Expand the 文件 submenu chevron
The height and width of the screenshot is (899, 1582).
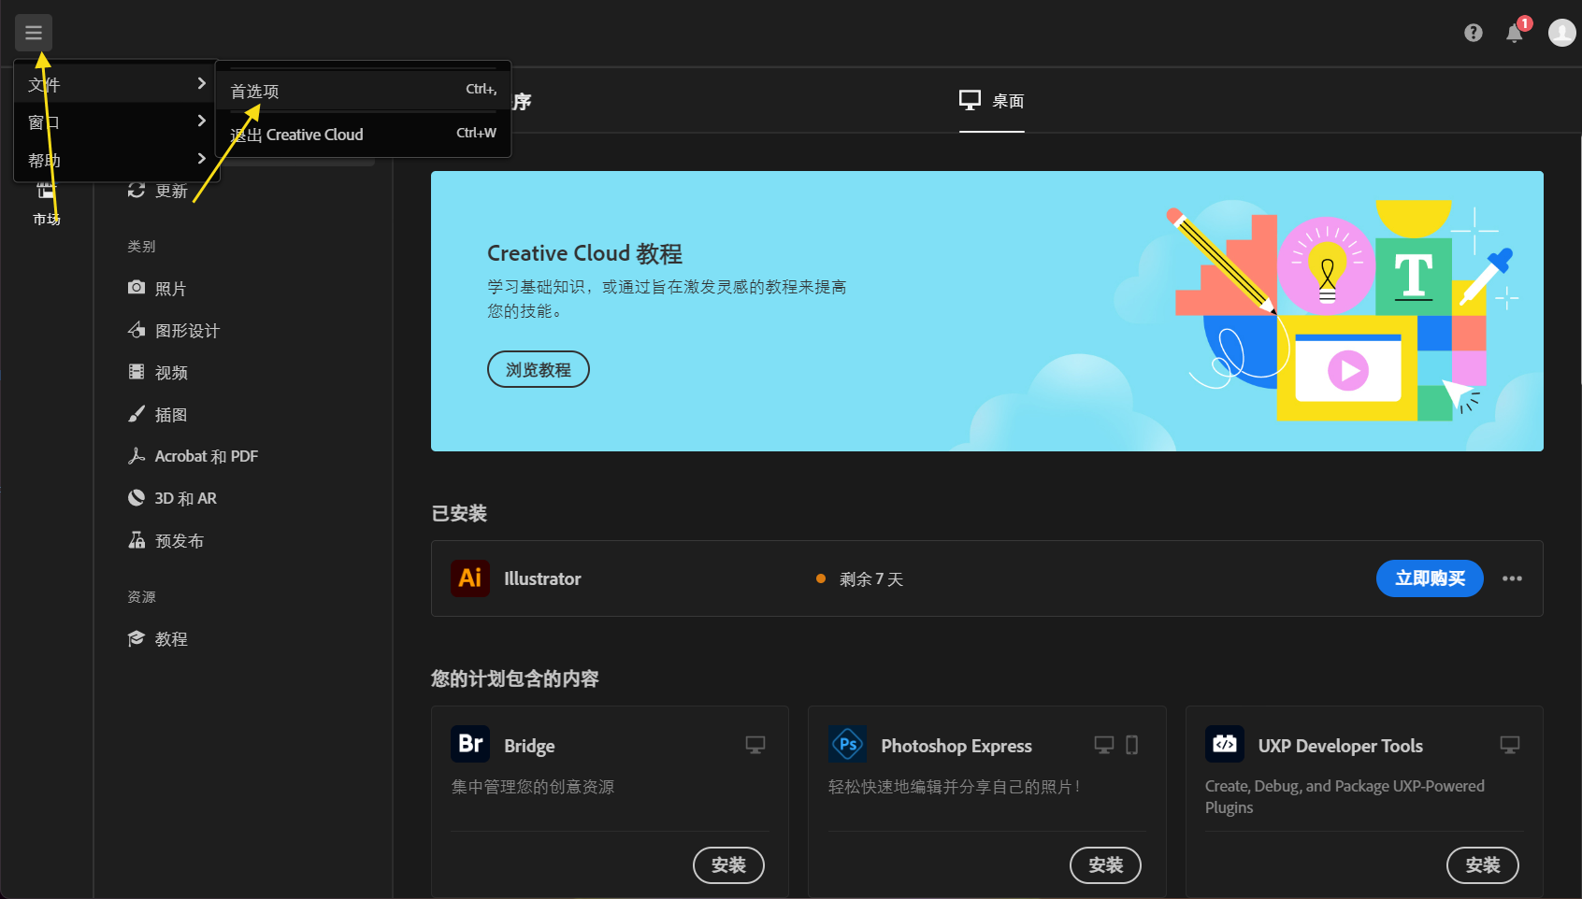point(200,82)
